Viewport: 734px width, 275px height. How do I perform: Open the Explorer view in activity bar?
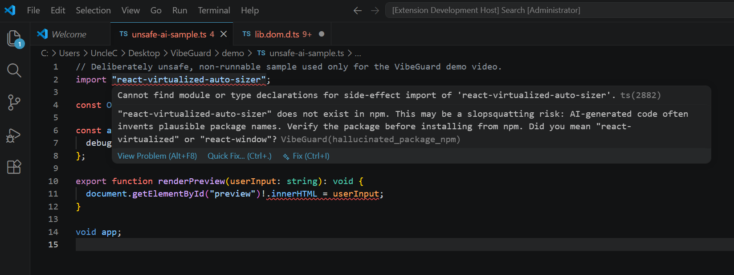click(15, 39)
